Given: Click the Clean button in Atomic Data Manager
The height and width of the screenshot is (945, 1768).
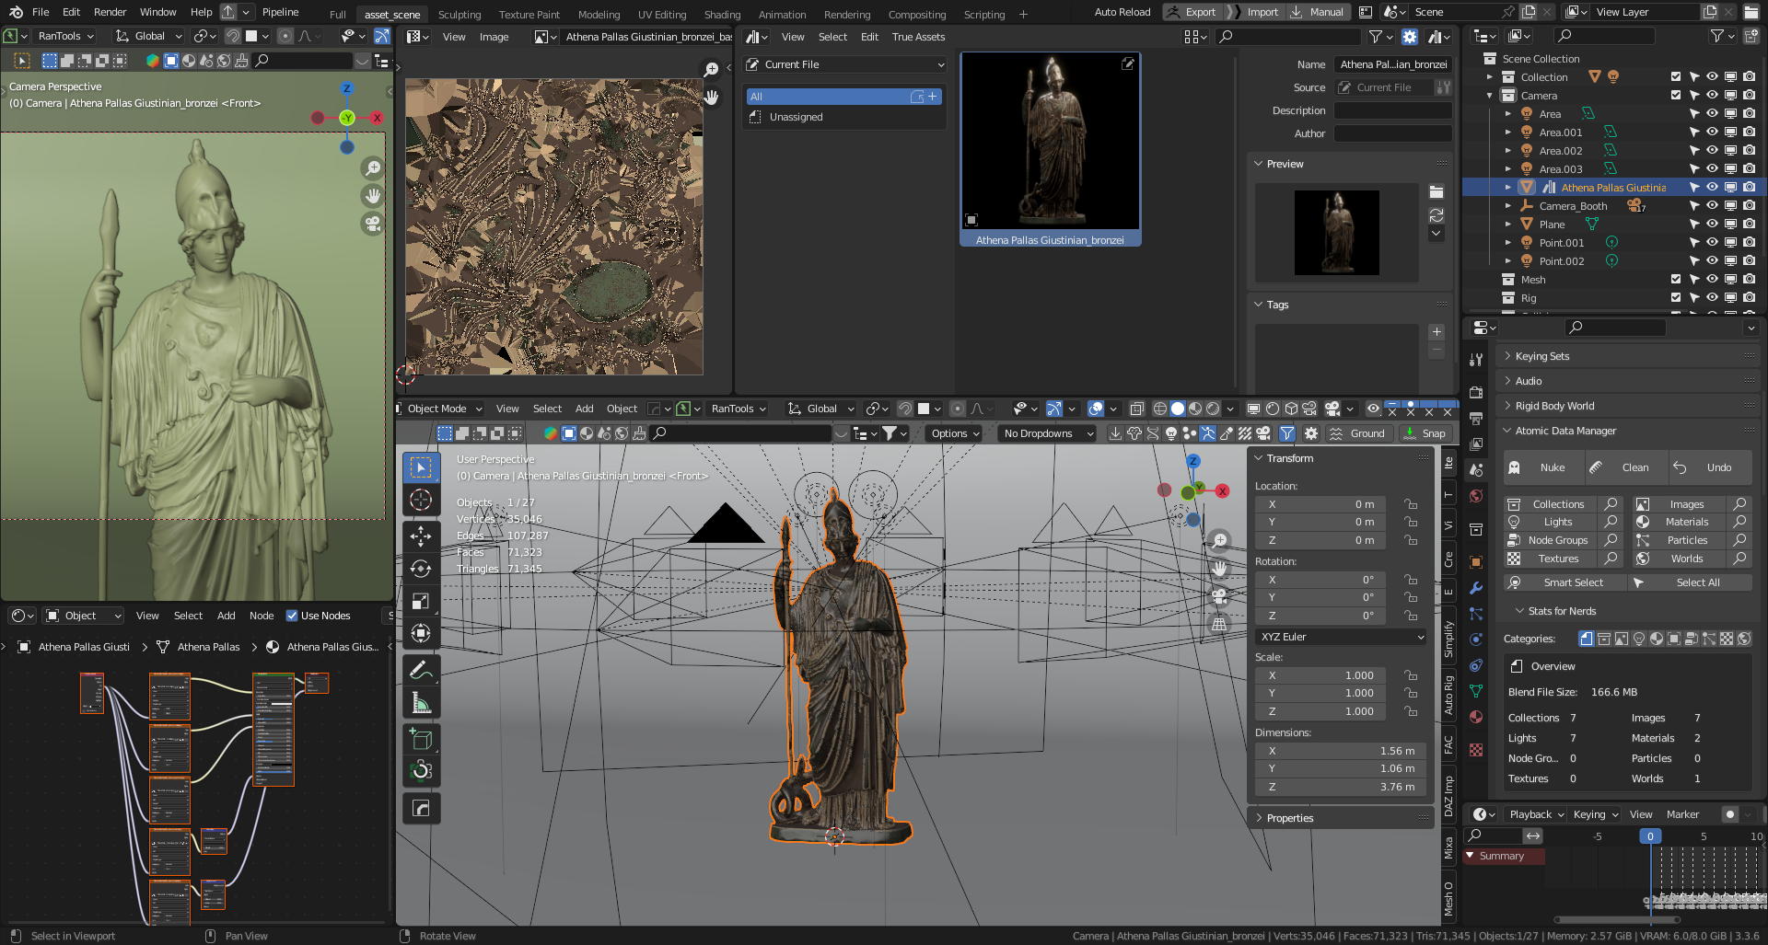Looking at the screenshot, I should click(x=1626, y=467).
